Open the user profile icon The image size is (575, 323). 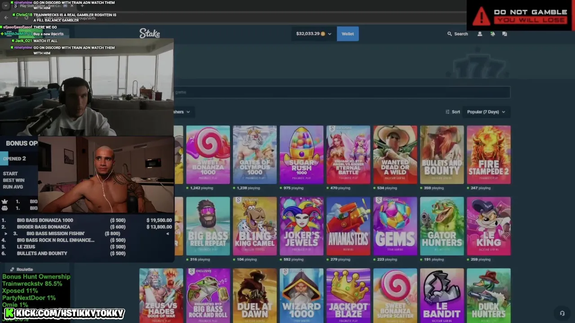(480, 34)
